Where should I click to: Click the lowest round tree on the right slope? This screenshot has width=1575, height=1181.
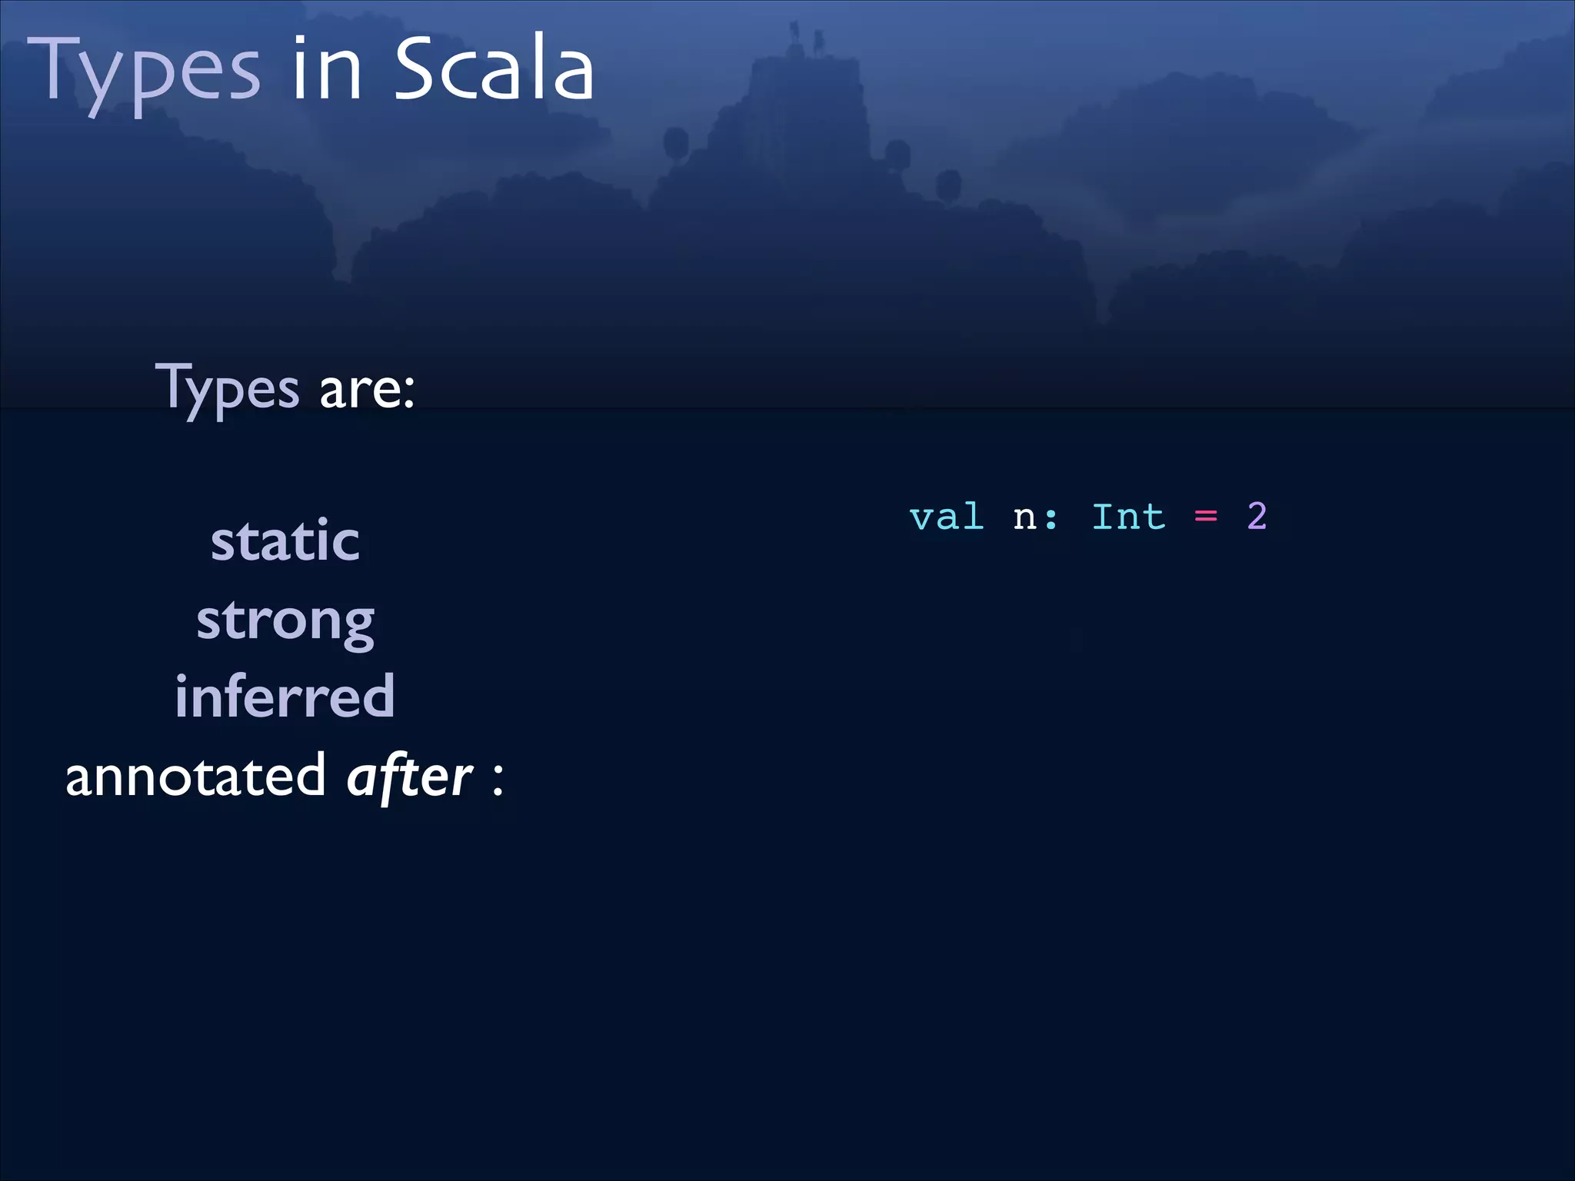tap(949, 183)
